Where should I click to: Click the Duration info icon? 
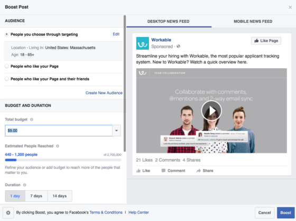click(24, 185)
